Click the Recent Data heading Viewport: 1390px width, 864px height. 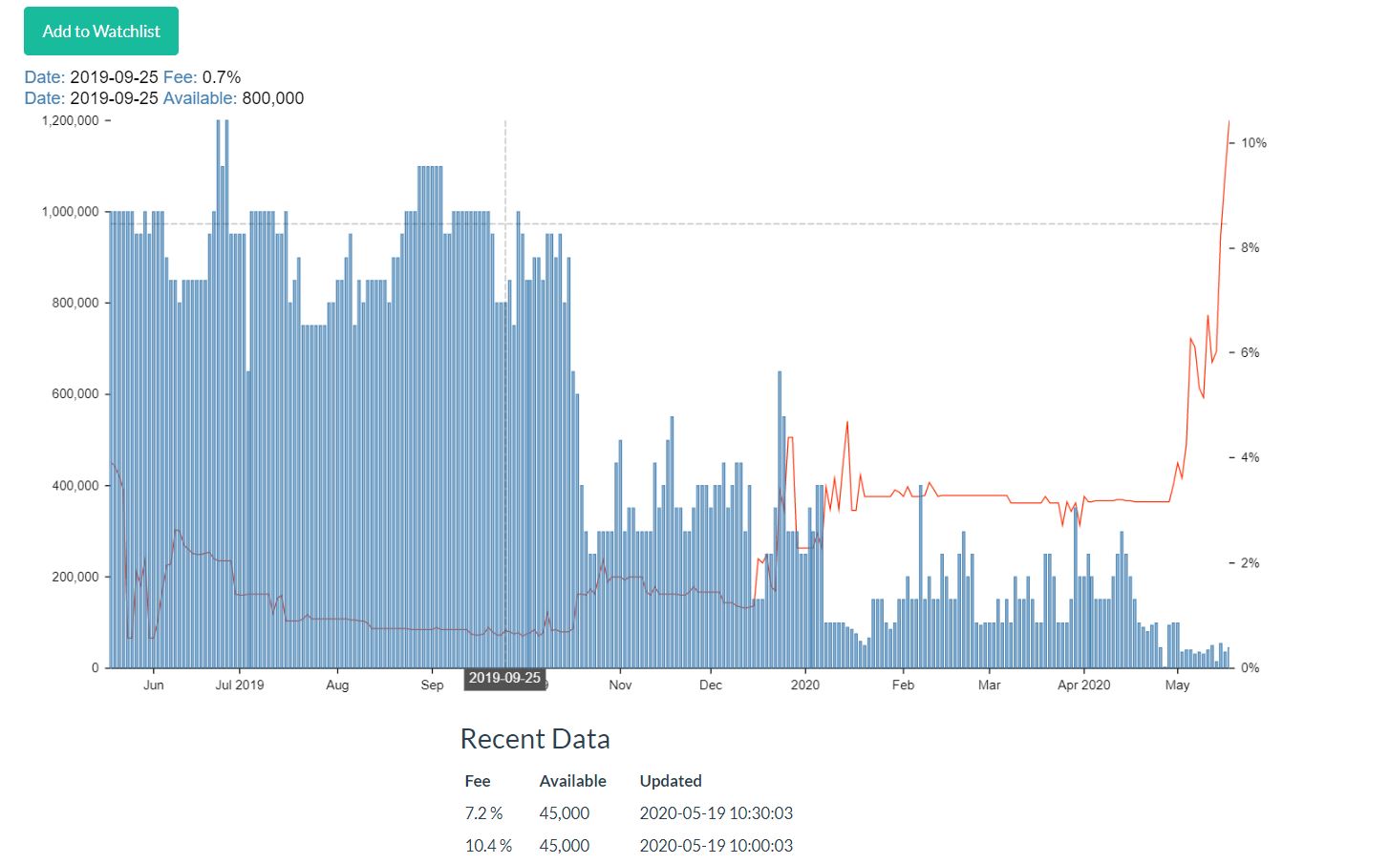(x=534, y=738)
